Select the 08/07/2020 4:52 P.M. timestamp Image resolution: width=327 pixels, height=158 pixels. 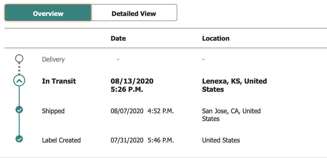tap(142, 111)
